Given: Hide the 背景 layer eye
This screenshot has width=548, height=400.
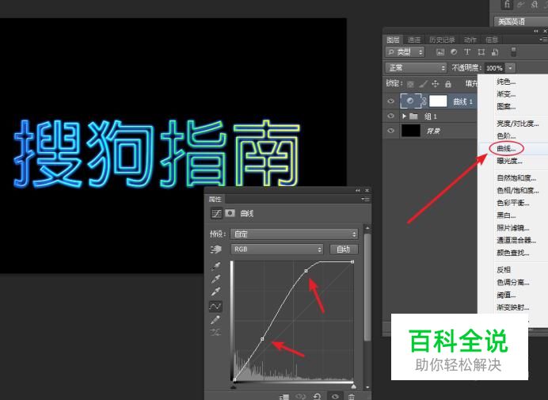Looking at the screenshot, I should (390, 131).
